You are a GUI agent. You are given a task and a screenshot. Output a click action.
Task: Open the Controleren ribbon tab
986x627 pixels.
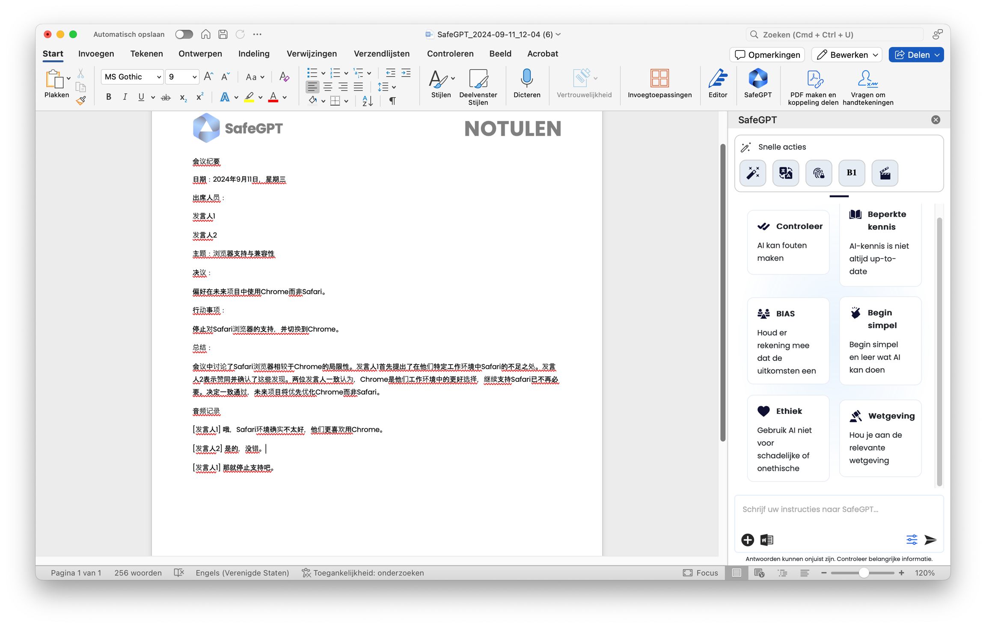450,53
